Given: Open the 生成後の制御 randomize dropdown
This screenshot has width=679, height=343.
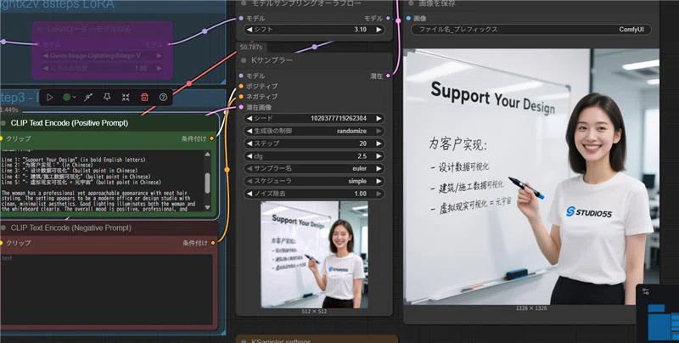Looking at the screenshot, I should point(314,131).
